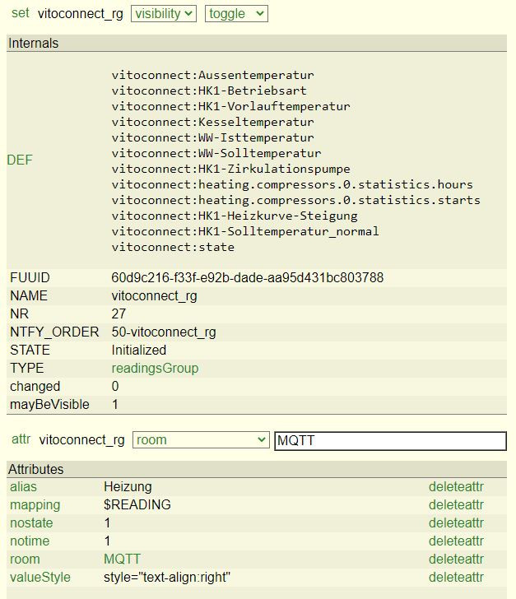Click the room attribute name link
The image size is (516, 599).
pyautogui.click(x=25, y=559)
